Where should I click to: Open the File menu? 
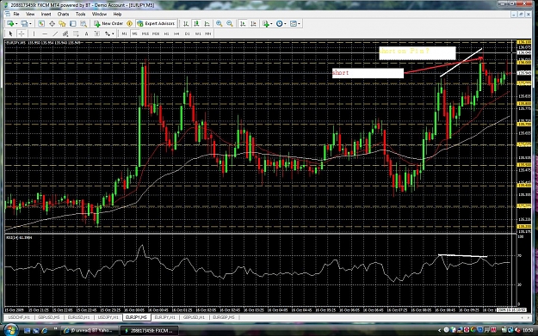16,14
